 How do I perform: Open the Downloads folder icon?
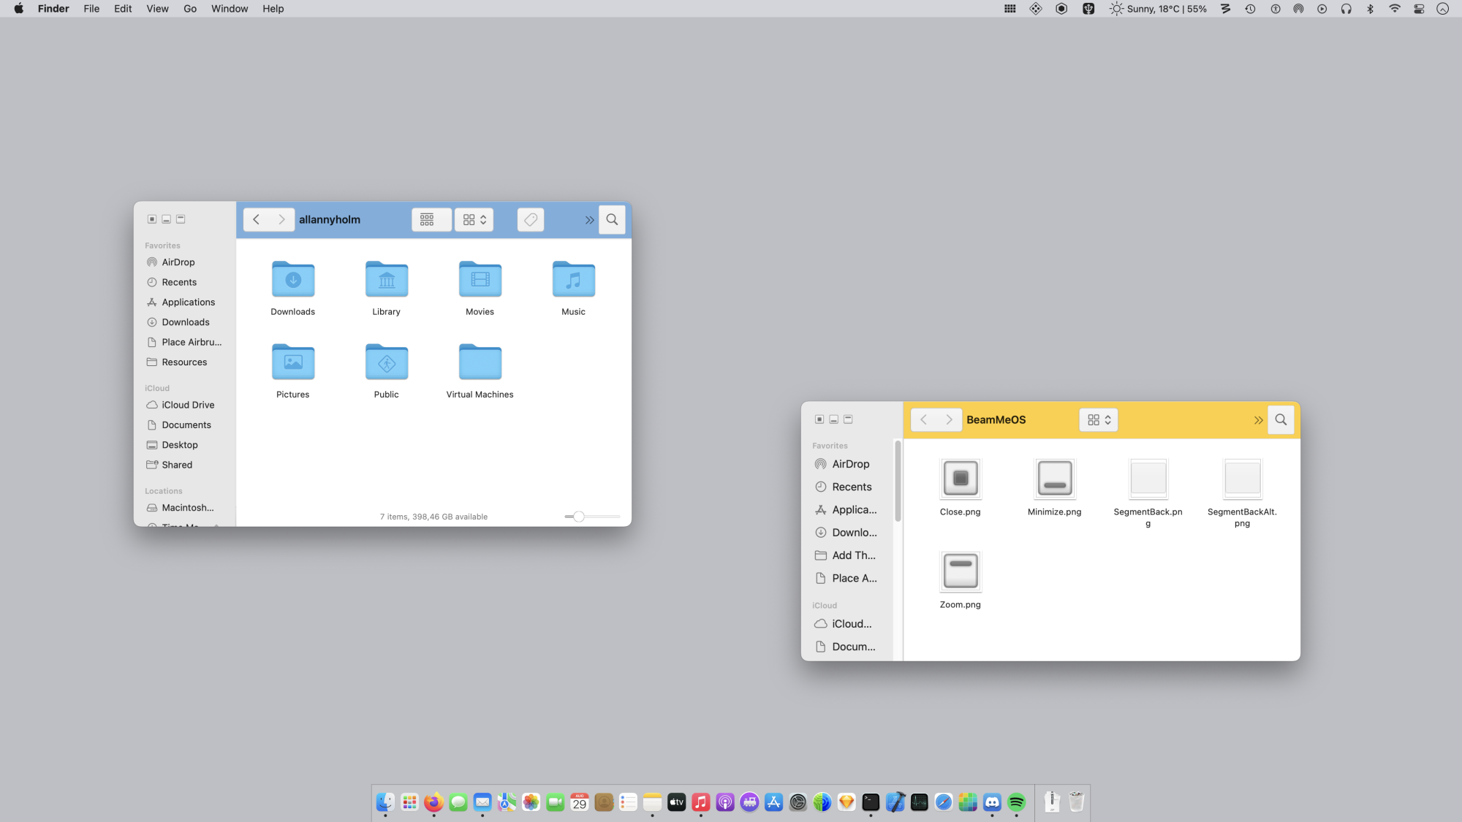click(292, 280)
